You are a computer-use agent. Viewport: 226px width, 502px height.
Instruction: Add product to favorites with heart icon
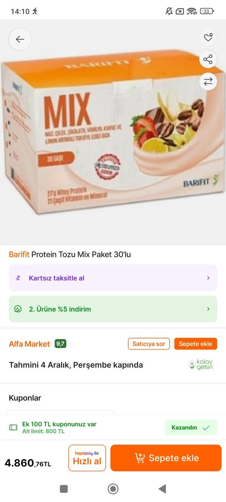coord(208,38)
